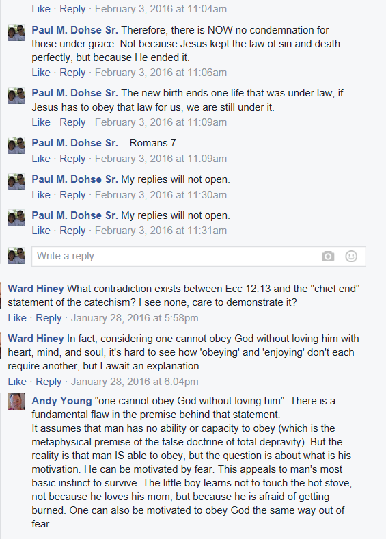Image resolution: width=386 pixels, height=539 pixels.
Task: Open avatar beside the Romans 7 comment
Action: click(x=16, y=146)
